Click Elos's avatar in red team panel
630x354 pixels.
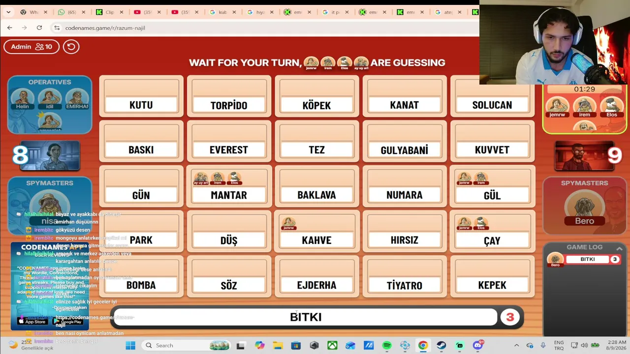612,107
